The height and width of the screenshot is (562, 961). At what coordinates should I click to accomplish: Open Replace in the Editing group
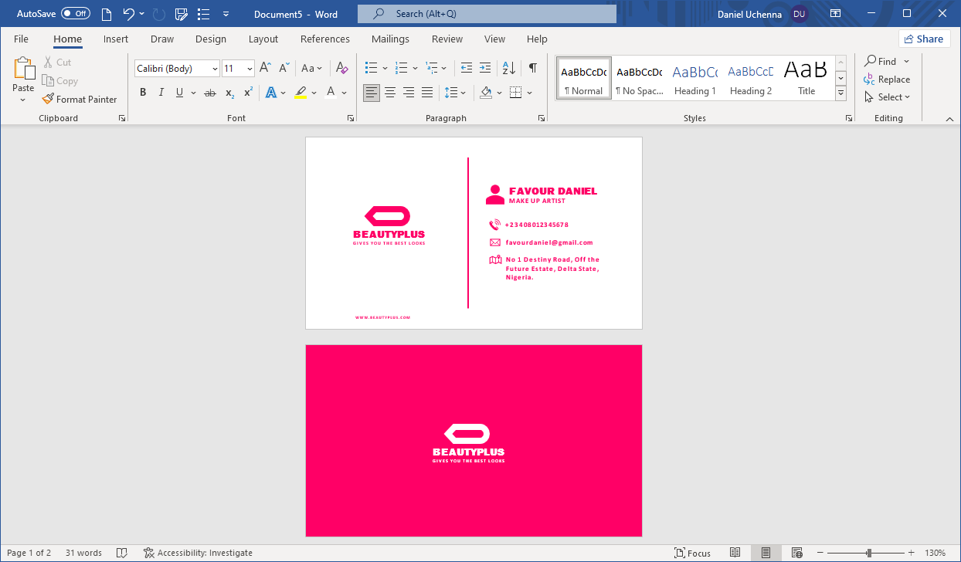pyautogui.click(x=888, y=80)
